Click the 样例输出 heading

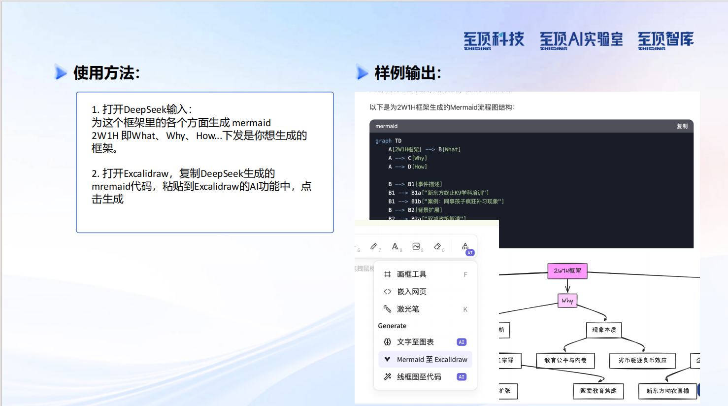[408, 73]
